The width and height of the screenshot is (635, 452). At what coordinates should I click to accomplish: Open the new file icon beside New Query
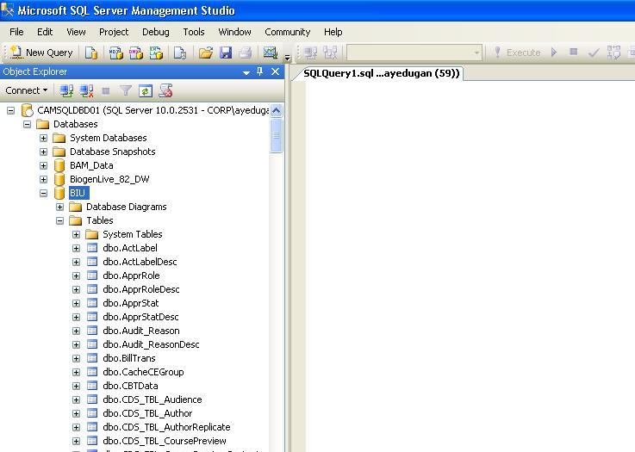tap(91, 53)
